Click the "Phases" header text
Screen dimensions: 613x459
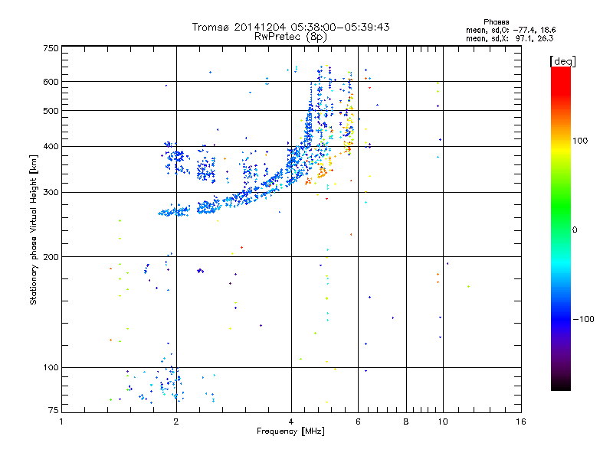point(496,22)
